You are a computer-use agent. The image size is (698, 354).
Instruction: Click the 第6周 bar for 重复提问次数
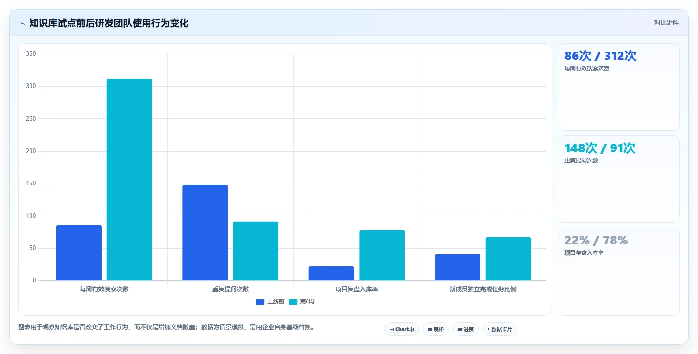point(255,251)
